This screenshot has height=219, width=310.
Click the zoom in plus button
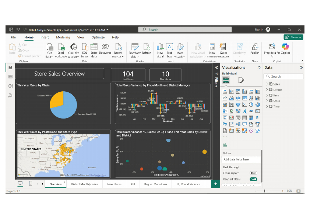pyautogui.click(x=283, y=191)
